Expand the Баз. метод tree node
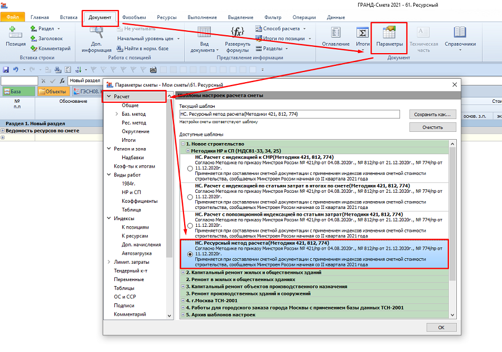The image size is (502, 352). pyautogui.click(x=117, y=114)
